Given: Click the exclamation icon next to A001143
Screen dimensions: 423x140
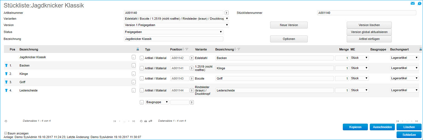Looking at the screenshot, I should (x=192, y=79).
